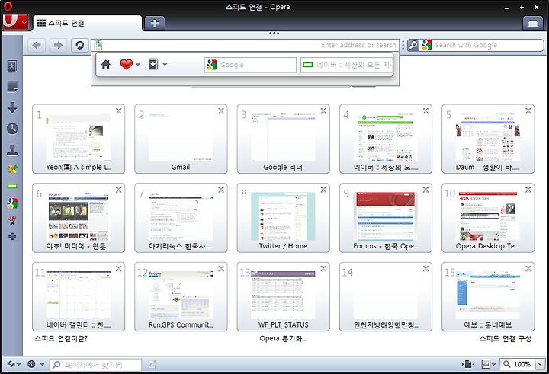The width and height of the screenshot is (549, 374).
Task: Click the star bookmarks icon on the bookmarks bar
Action: [153, 64]
